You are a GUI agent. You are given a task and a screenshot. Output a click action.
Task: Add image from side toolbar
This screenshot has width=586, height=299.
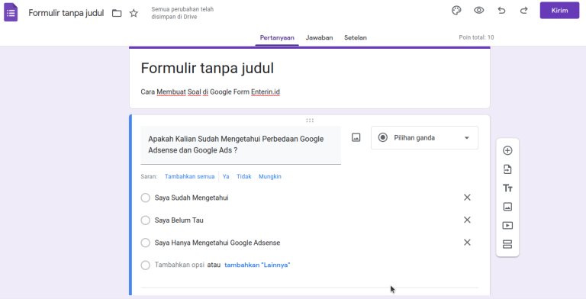[x=507, y=207]
